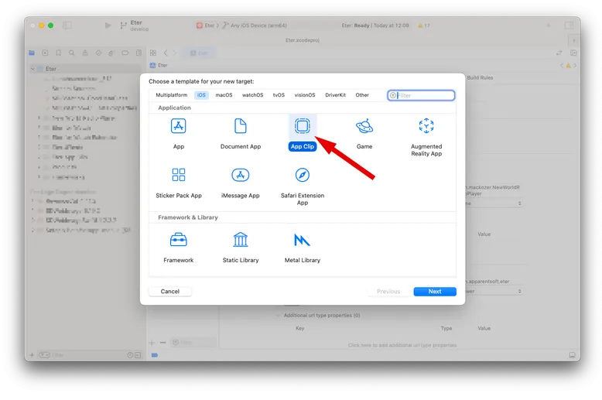Switch to the macOS tab
The image size is (602, 400).
coord(224,95)
